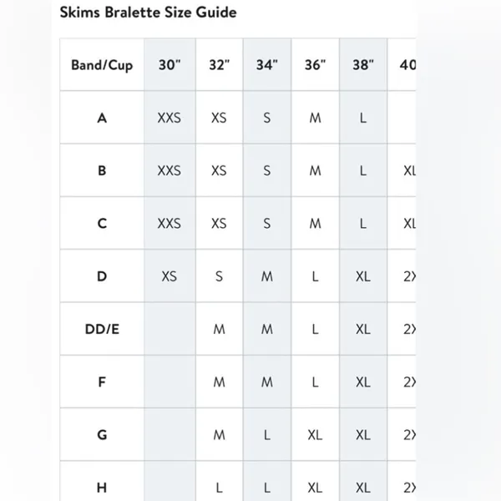Select the Band/Cup header cell
Screen dimensions: 501x501
tap(102, 65)
